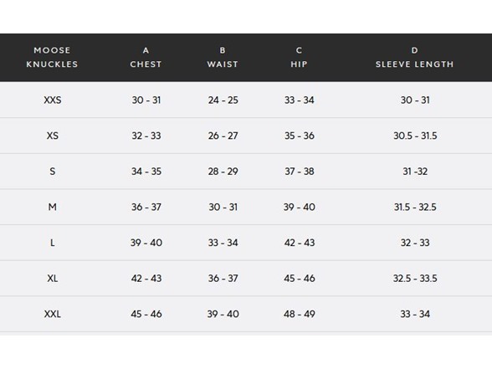
Task: Click the XS size label
Action: [x=53, y=136]
